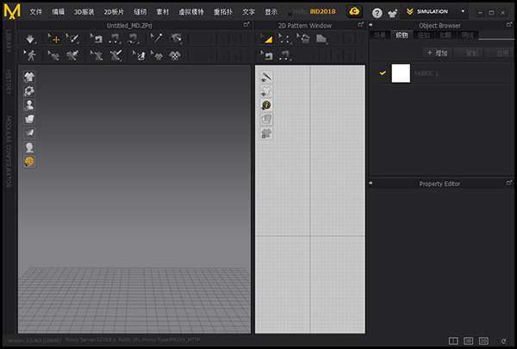This screenshot has height=349, width=517.
Task: Toggle the head bust display icon in 3D view
Action: [29, 147]
